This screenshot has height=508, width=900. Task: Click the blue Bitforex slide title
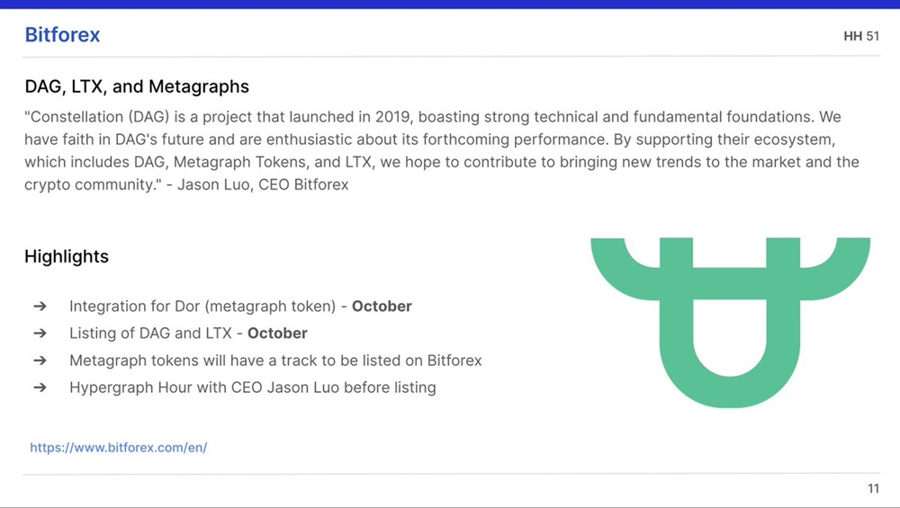[x=62, y=36]
